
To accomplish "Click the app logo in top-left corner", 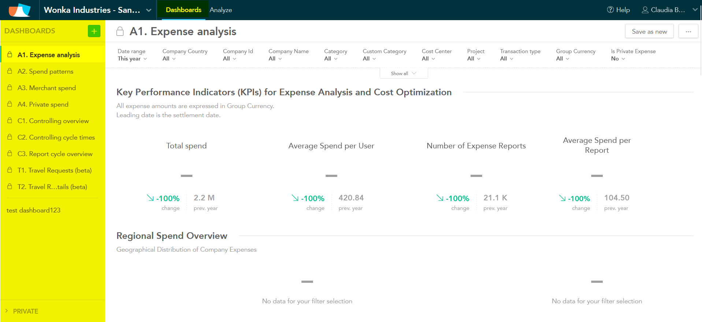I will click(x=19, y=10).
